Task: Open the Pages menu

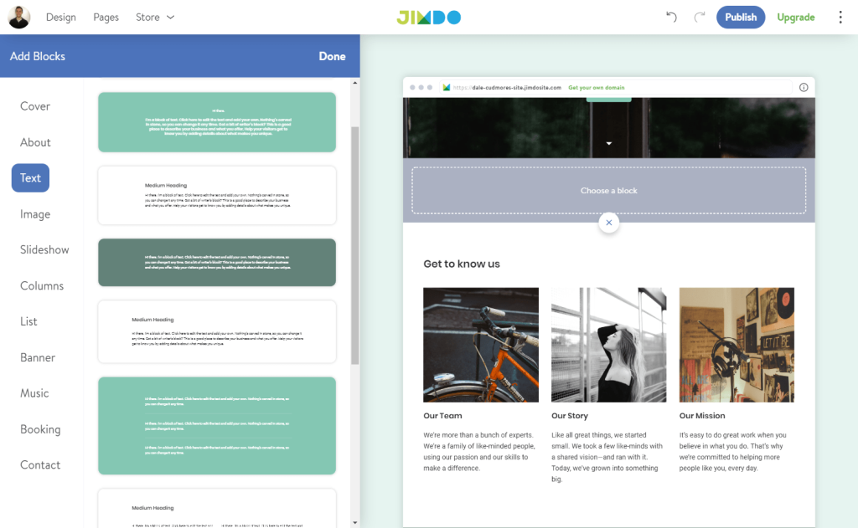Action: [x=106, y=18]
